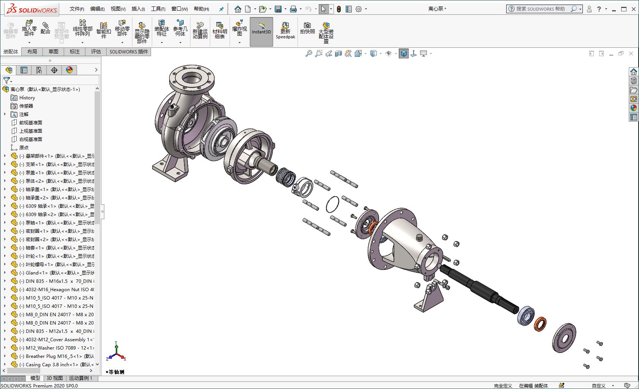Open the 文件(F) file menu
This screenshot has height=389, width=639.
tap(77, 9)
